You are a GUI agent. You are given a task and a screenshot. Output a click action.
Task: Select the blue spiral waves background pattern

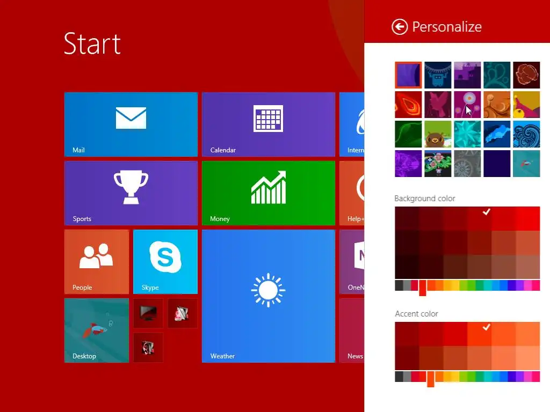[526, 134]
